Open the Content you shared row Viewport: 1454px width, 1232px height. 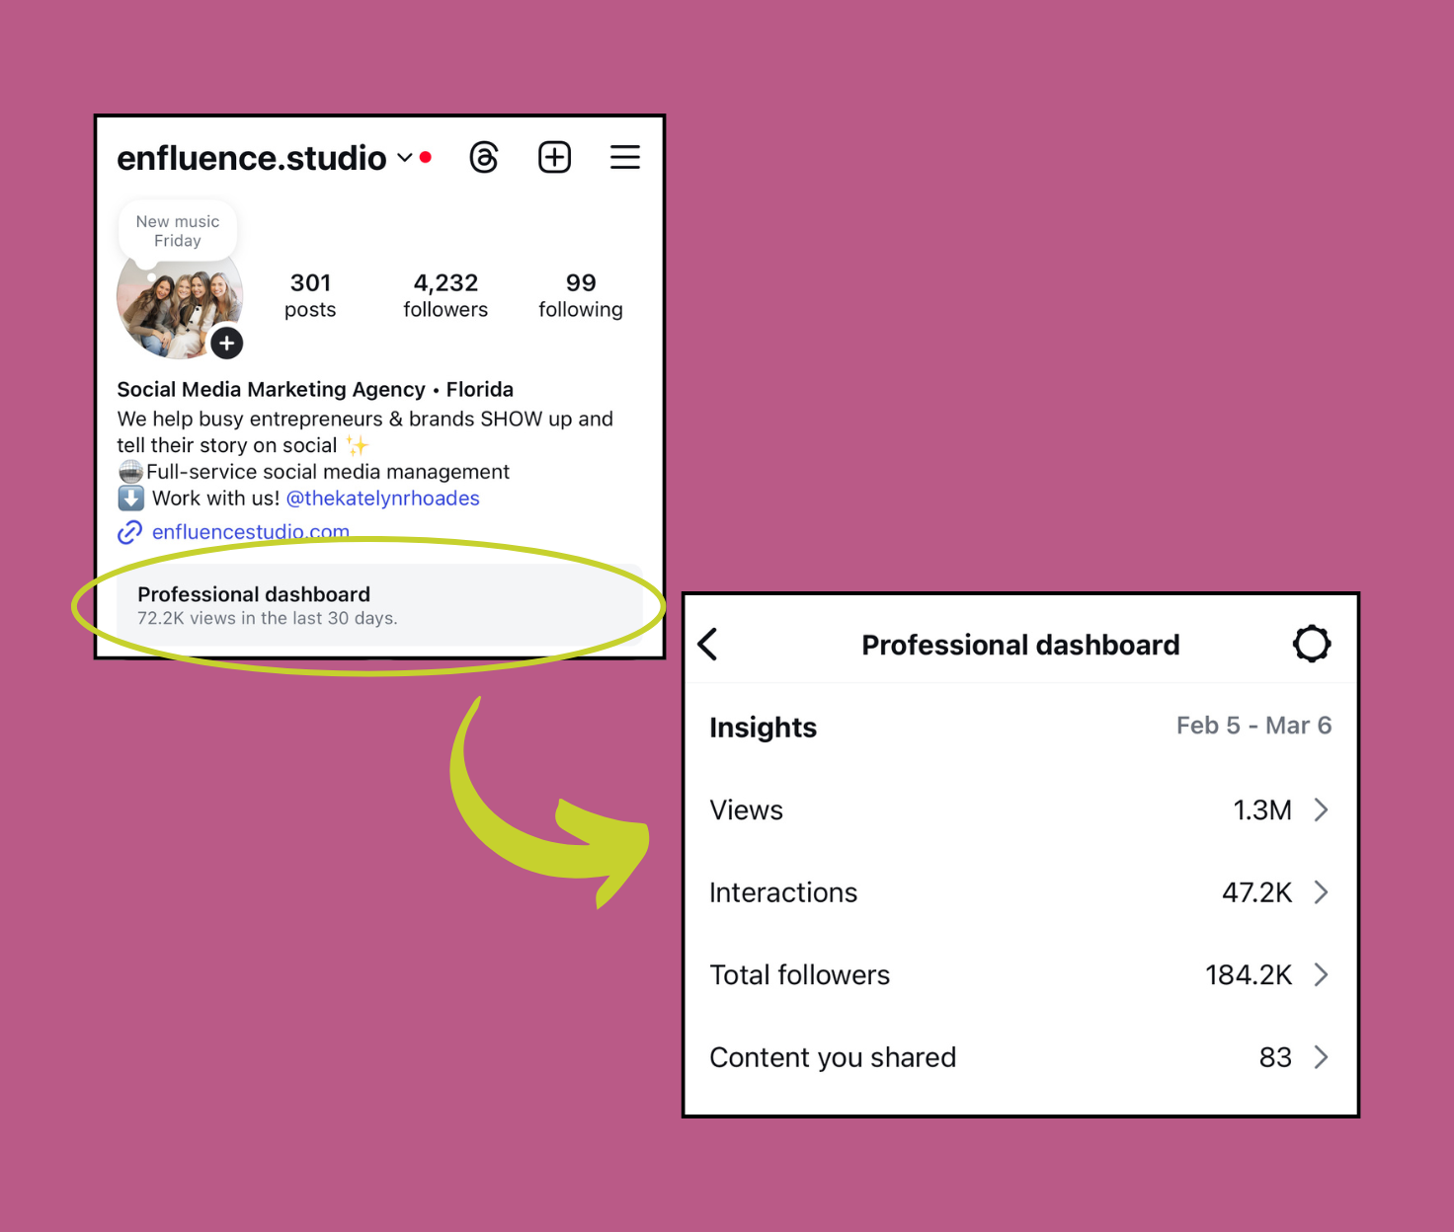(1020, 1057)
